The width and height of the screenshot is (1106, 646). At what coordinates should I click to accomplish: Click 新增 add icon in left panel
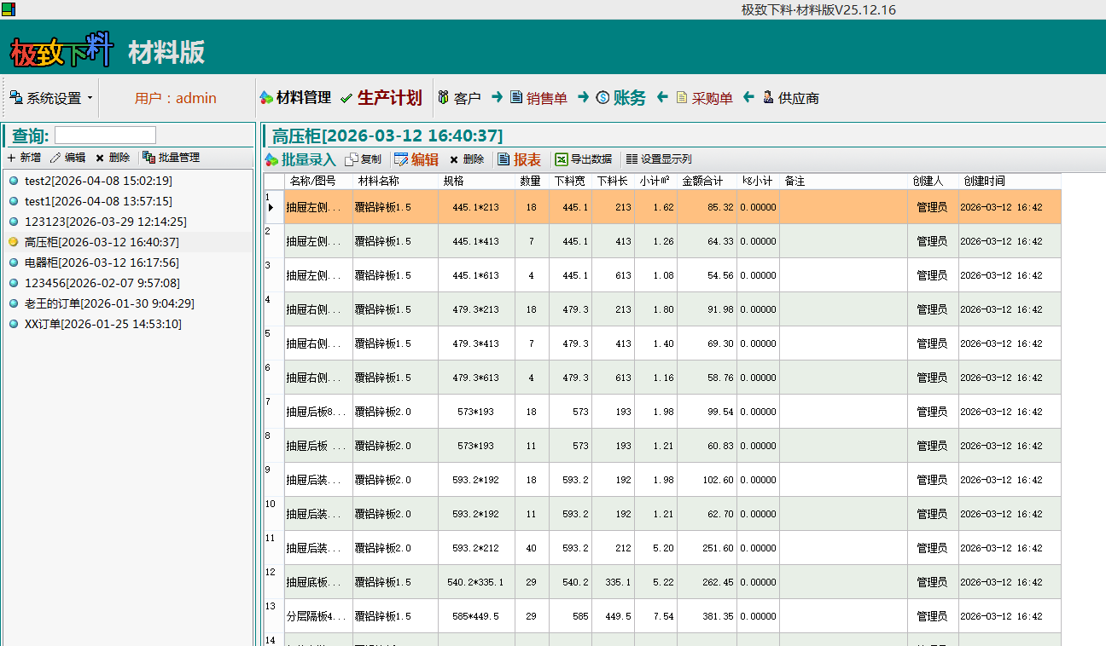coord(12,158)
